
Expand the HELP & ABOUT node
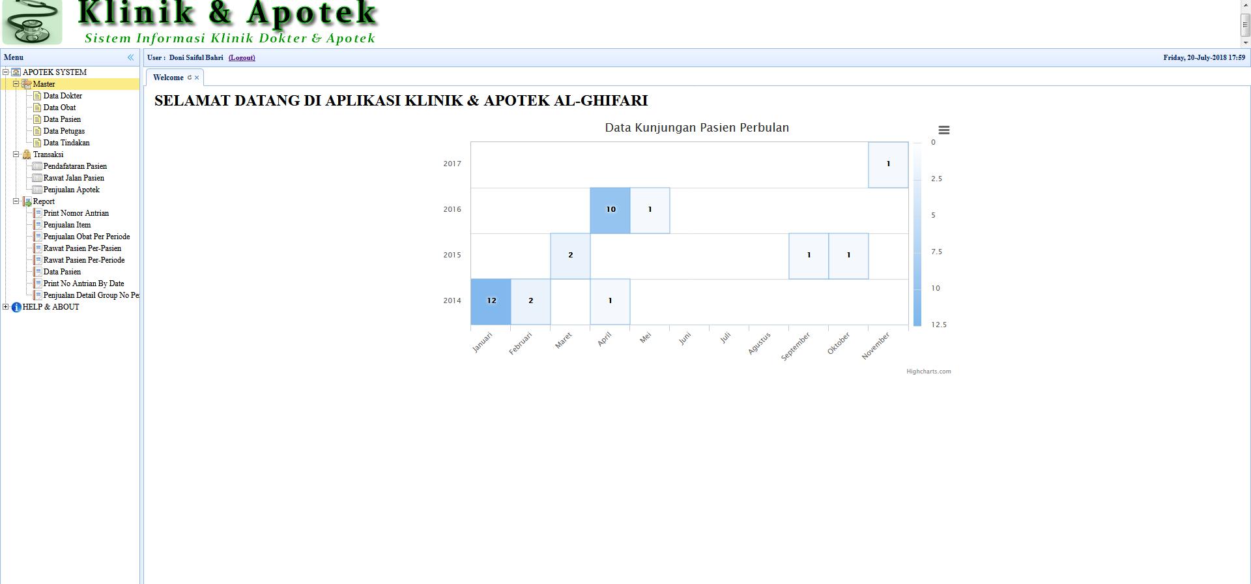[6, 307]
